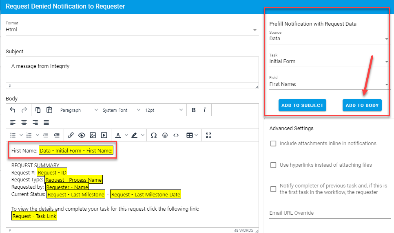This screenshot has width=394, height=233.
Task: Click the undo icon in editor toolbar
Action: click(13, 110)
